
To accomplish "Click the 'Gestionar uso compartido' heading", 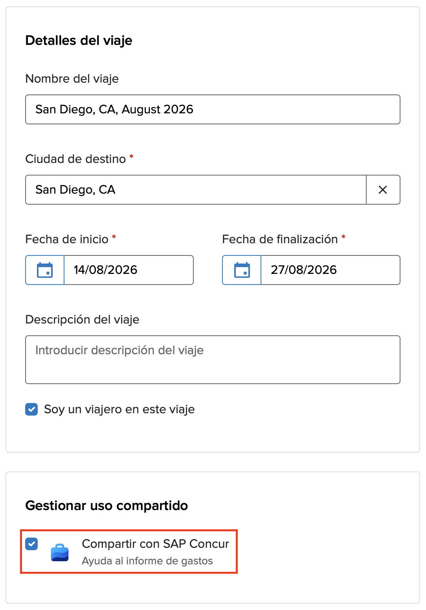I will point(106,506).
